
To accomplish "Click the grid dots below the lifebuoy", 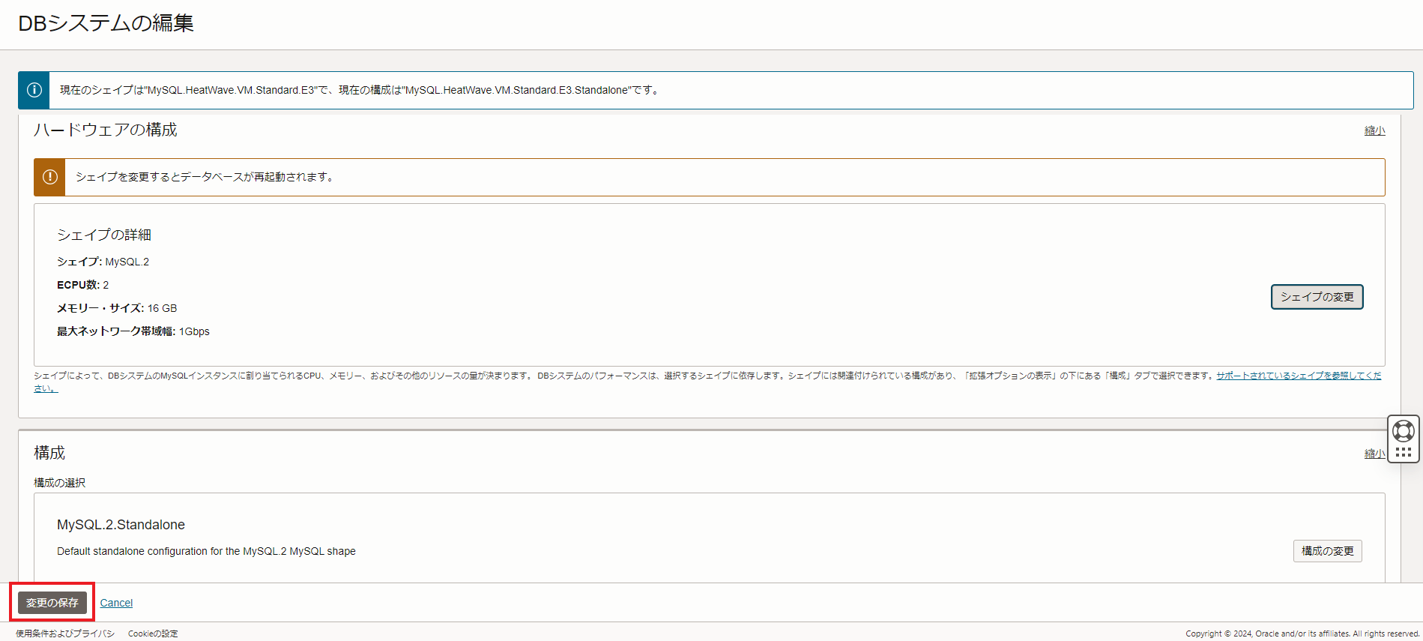I will (x=1403, y=453).
